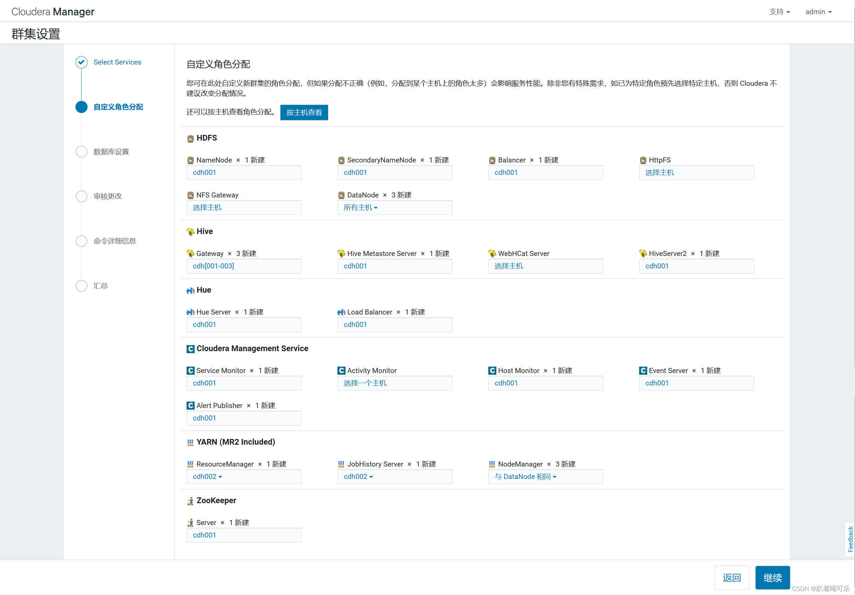Click HiveServer2 cdh001 host field
855x595 pixels.
[696, 266]
